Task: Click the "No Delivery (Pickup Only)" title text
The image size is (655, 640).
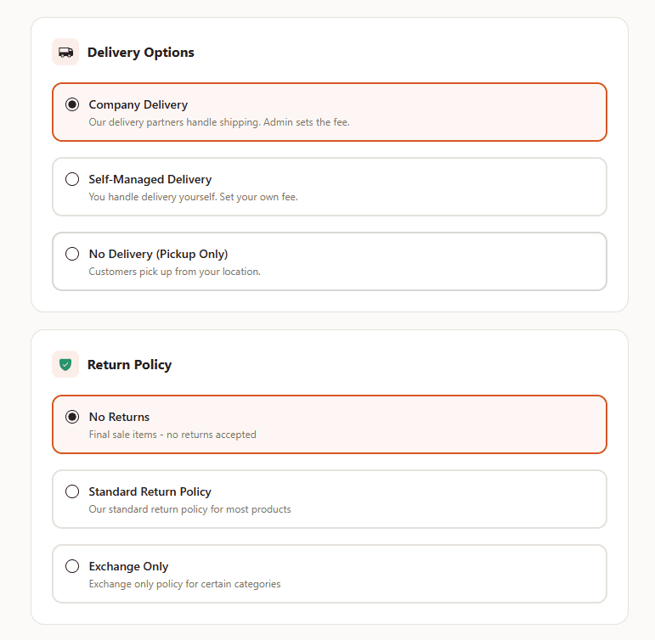Action: pos(158,254)
